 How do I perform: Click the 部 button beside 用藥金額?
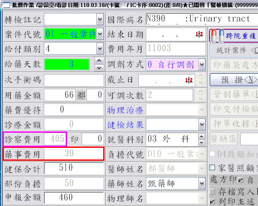click(x=81, y=95)
